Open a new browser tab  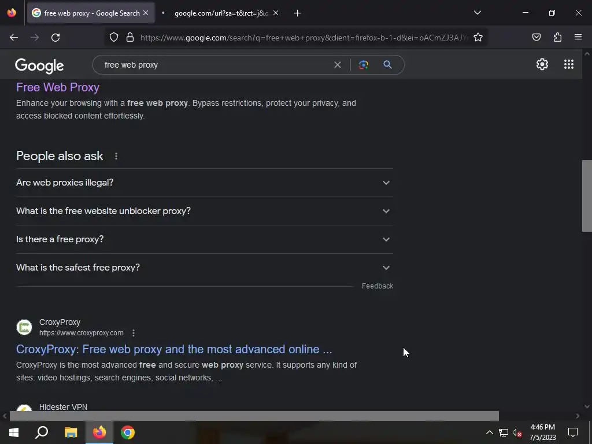298,13
